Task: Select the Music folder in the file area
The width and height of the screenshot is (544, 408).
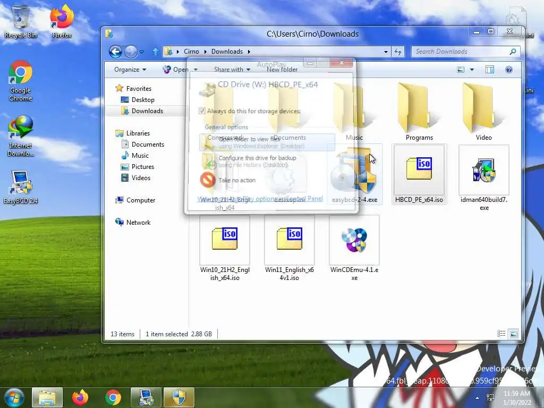Action: pos(354,112)
